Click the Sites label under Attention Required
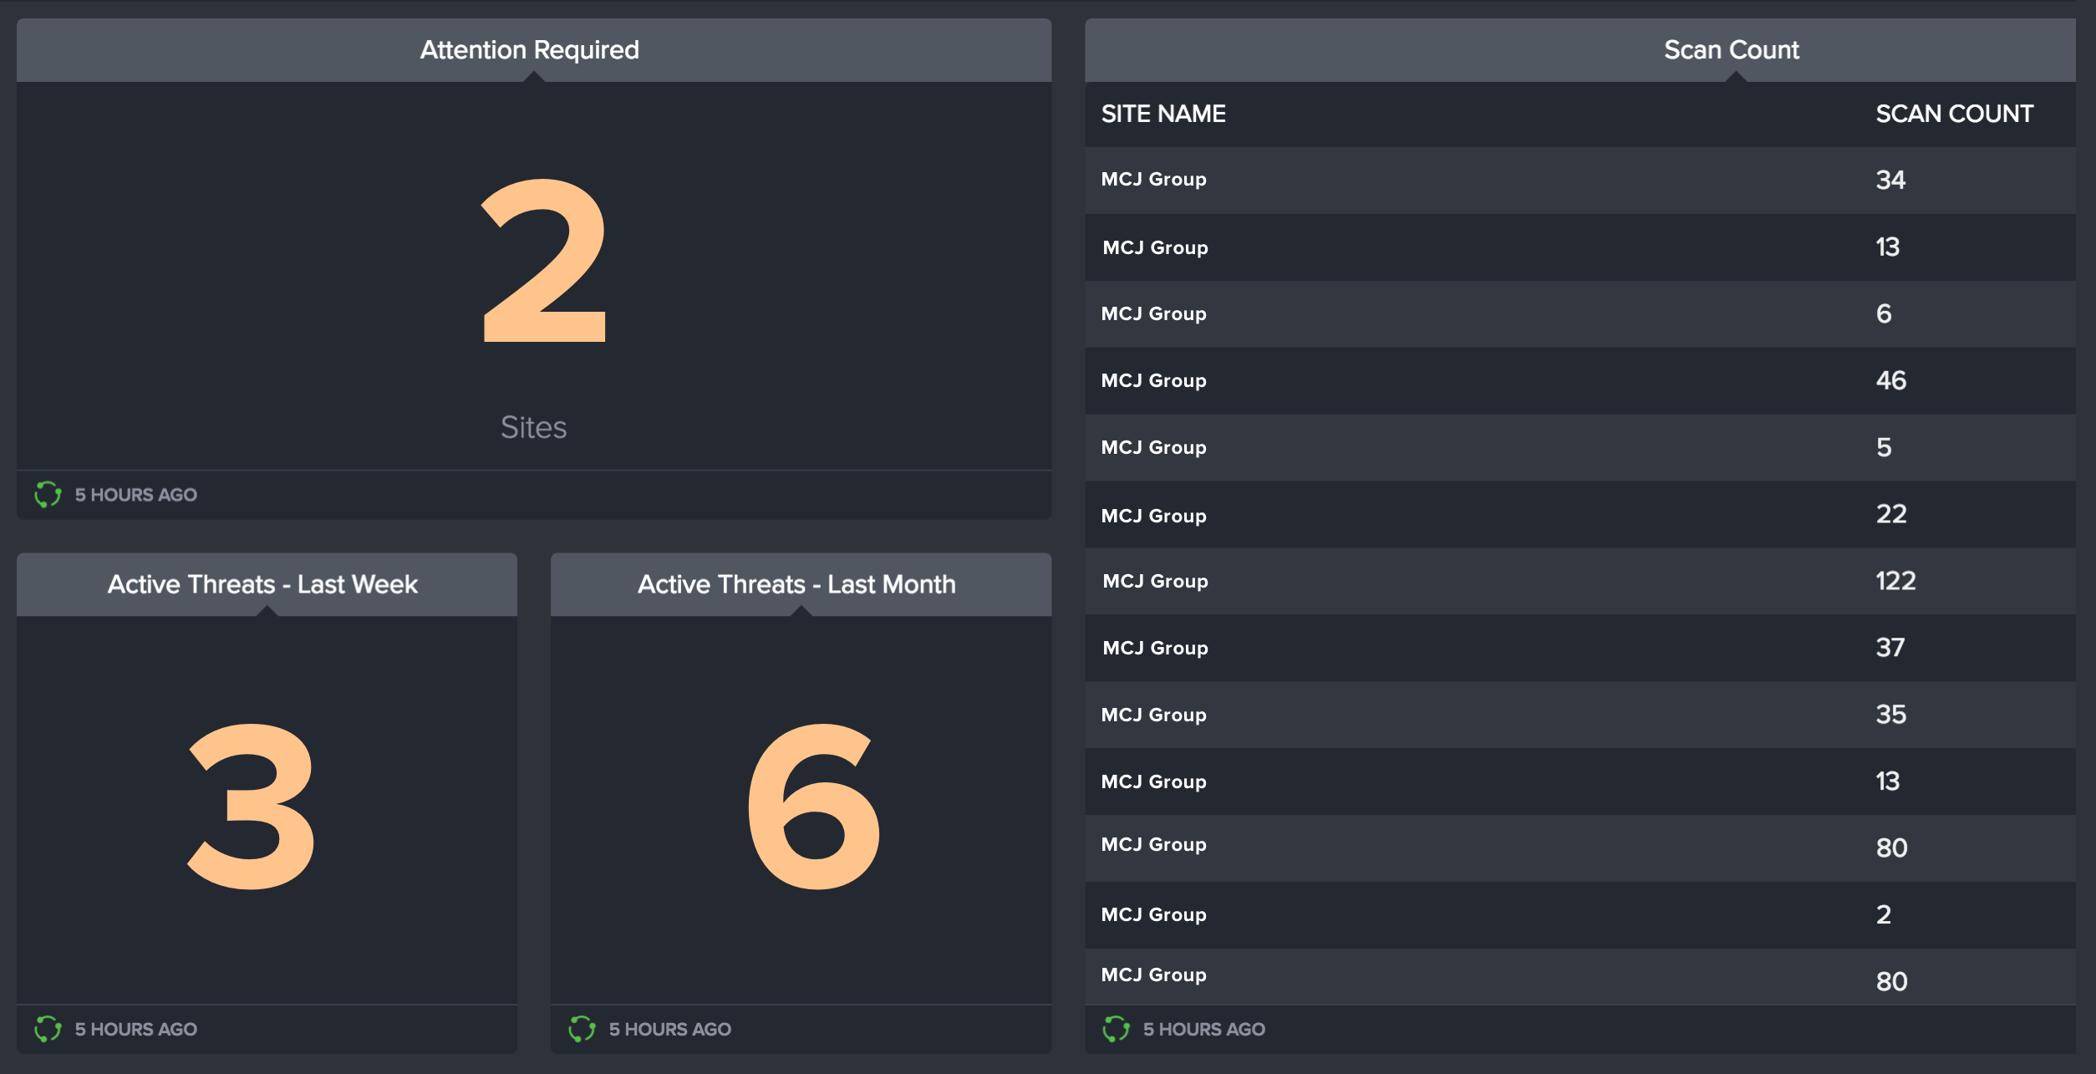The width and height of the screenshot is (2096, 1074). [x=533, y=427]
